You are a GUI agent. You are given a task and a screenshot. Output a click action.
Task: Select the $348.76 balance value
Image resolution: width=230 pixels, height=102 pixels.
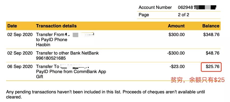click(211, 35)
